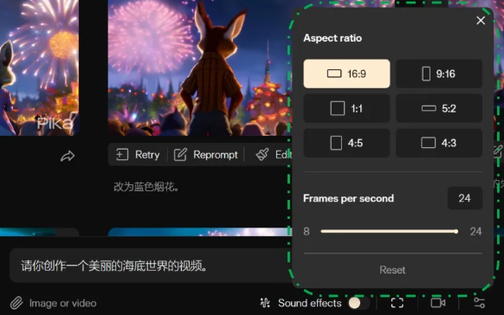Select the 4:5 aspect ratio
The image size is (504, 315).
point(346,143)
